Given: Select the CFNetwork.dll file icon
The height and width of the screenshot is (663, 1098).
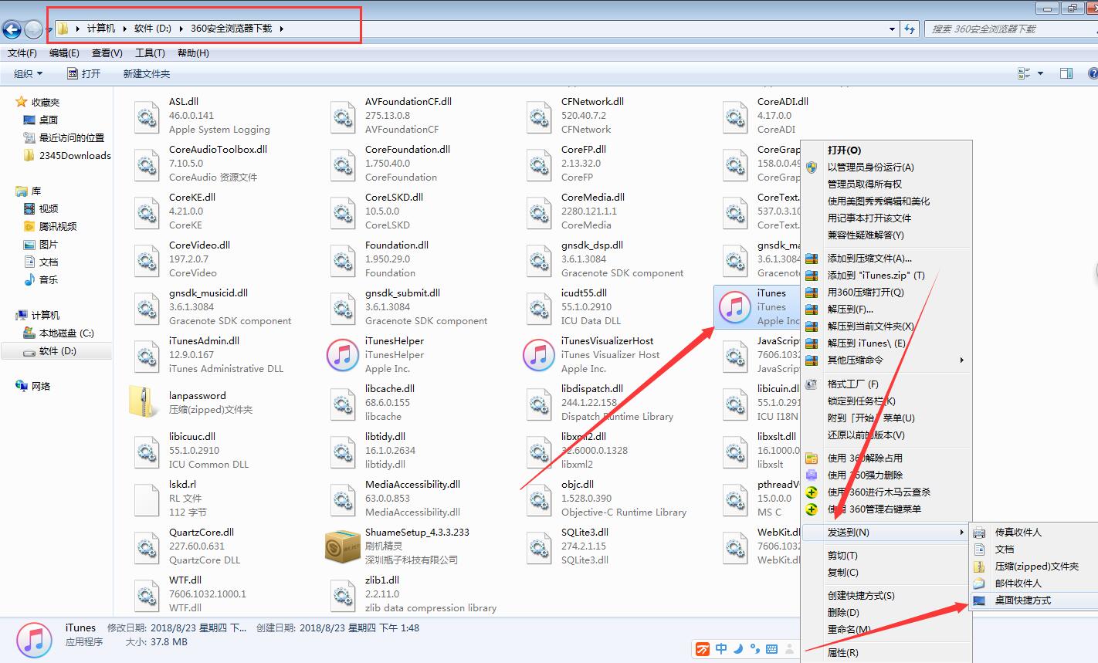Looking at the screenshot, I should (539, 116).
